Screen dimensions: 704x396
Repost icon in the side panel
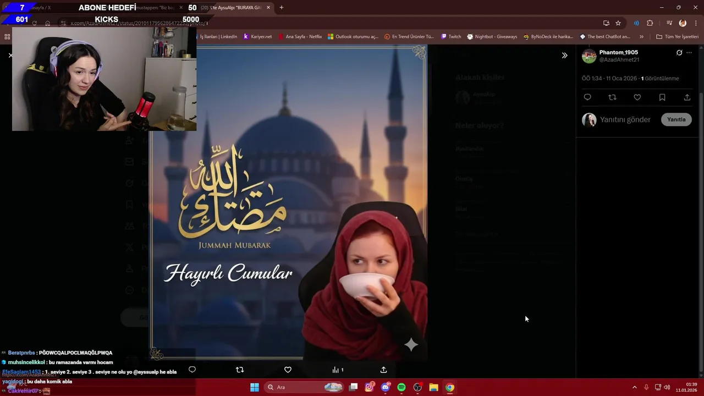click(x=612, y=97)
